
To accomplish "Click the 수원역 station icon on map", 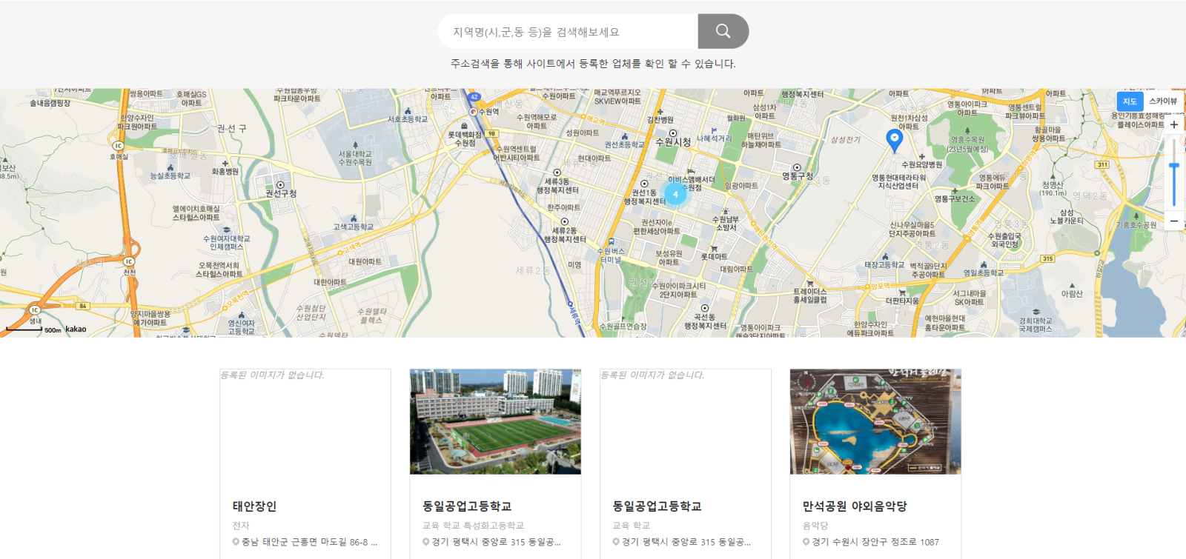I will (473, 112).
